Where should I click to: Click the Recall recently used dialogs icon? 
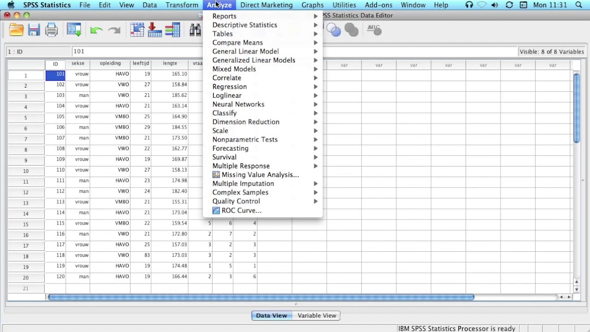(x=74, y=30)
